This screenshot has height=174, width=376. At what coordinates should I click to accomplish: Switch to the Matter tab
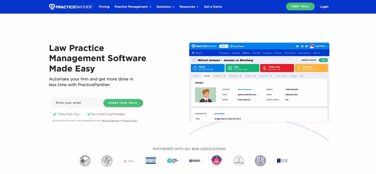tap(196, 76)
